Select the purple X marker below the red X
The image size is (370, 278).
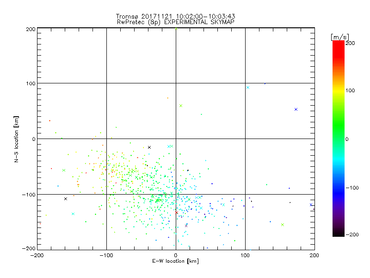(x=186, y=226)
